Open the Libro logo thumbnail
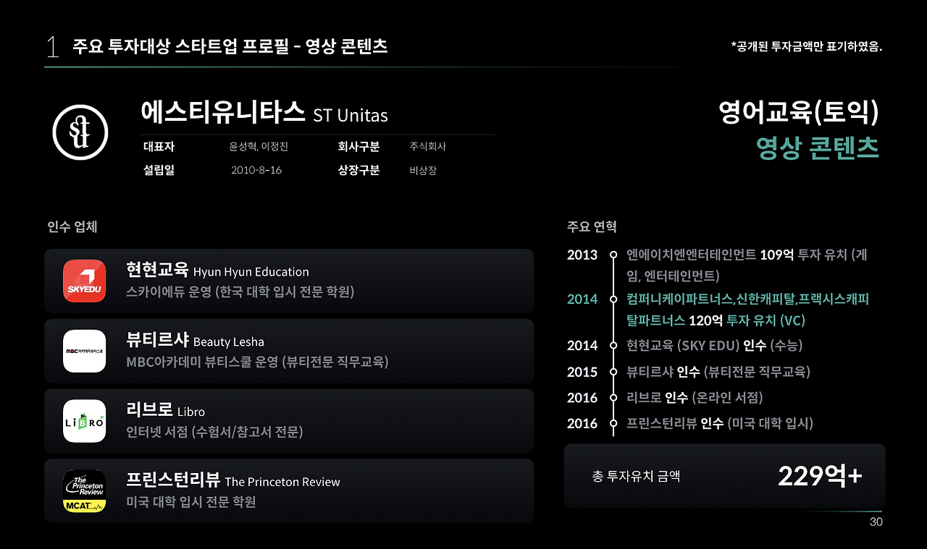This screenshot has width=927, height=549. click(84, 421)
